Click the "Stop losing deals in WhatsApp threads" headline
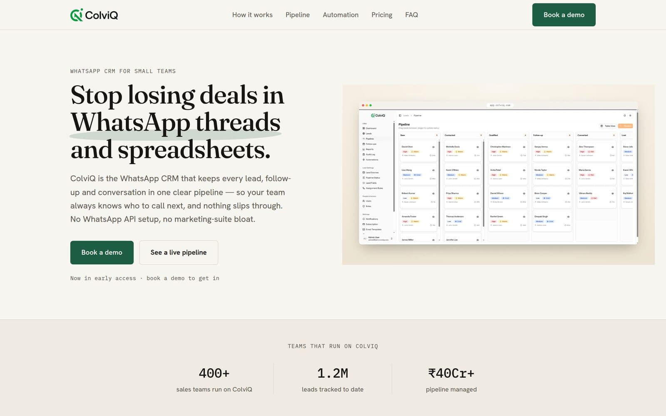Viewport: 666px width, 416px height. tap(177, 122)
